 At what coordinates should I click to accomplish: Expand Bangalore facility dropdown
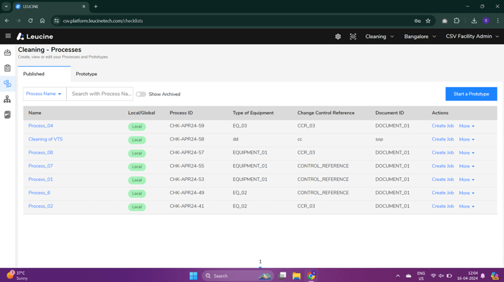pyautogui.click(x=420, y=37)
